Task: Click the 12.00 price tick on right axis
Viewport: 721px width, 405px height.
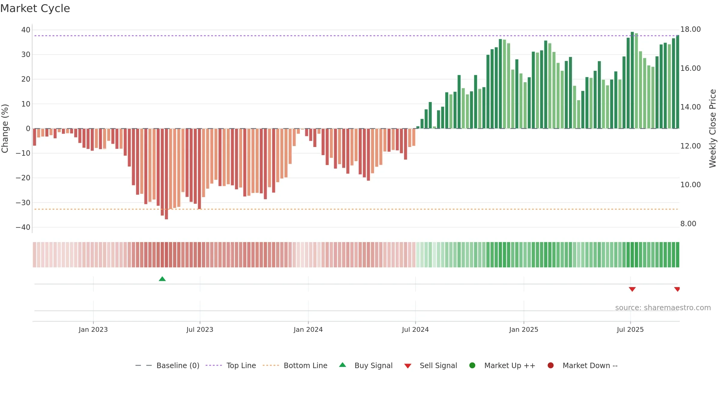Action: pyautogui.click(x=690, y=146)
